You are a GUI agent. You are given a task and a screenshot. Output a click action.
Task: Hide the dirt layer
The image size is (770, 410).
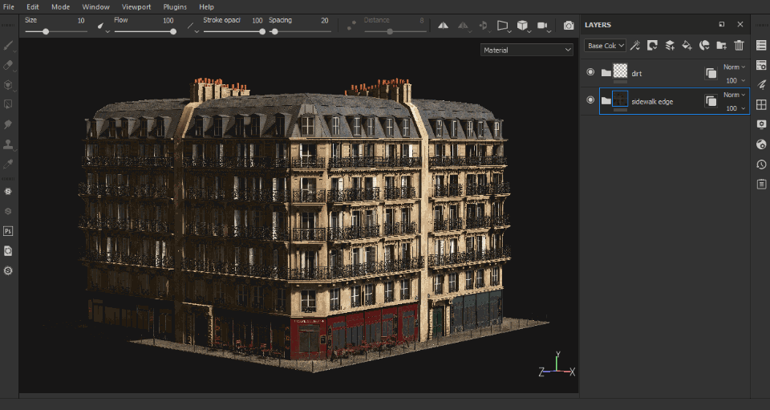click(x=591, y=73)
